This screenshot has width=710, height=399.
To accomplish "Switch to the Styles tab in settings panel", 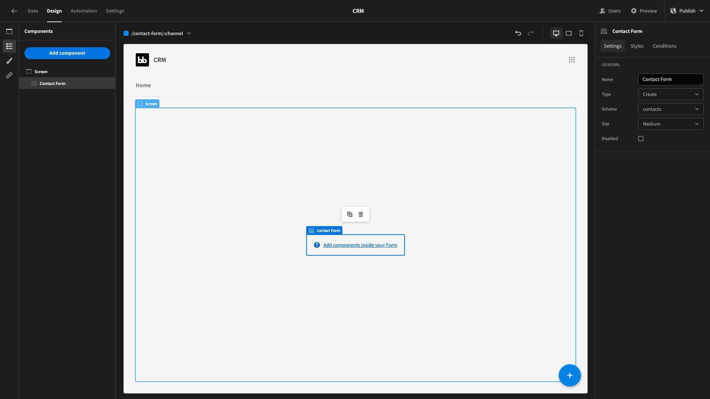I will point(637,46).
